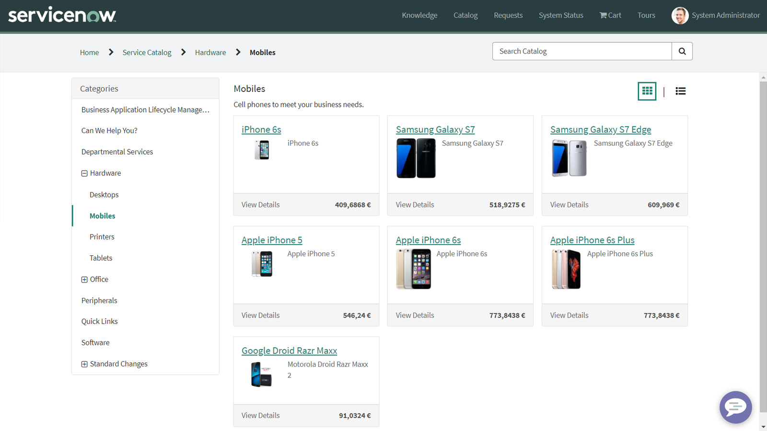
Task: Select Business Application Lifecycle Management category
Action: 145,110
